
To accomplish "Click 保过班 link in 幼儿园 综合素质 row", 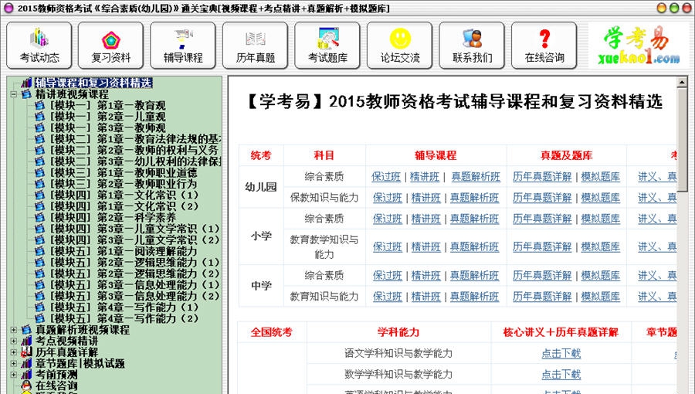I will 385,177.
